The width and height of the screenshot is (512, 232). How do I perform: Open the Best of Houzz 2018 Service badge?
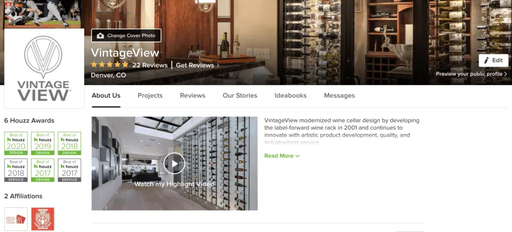15,170
